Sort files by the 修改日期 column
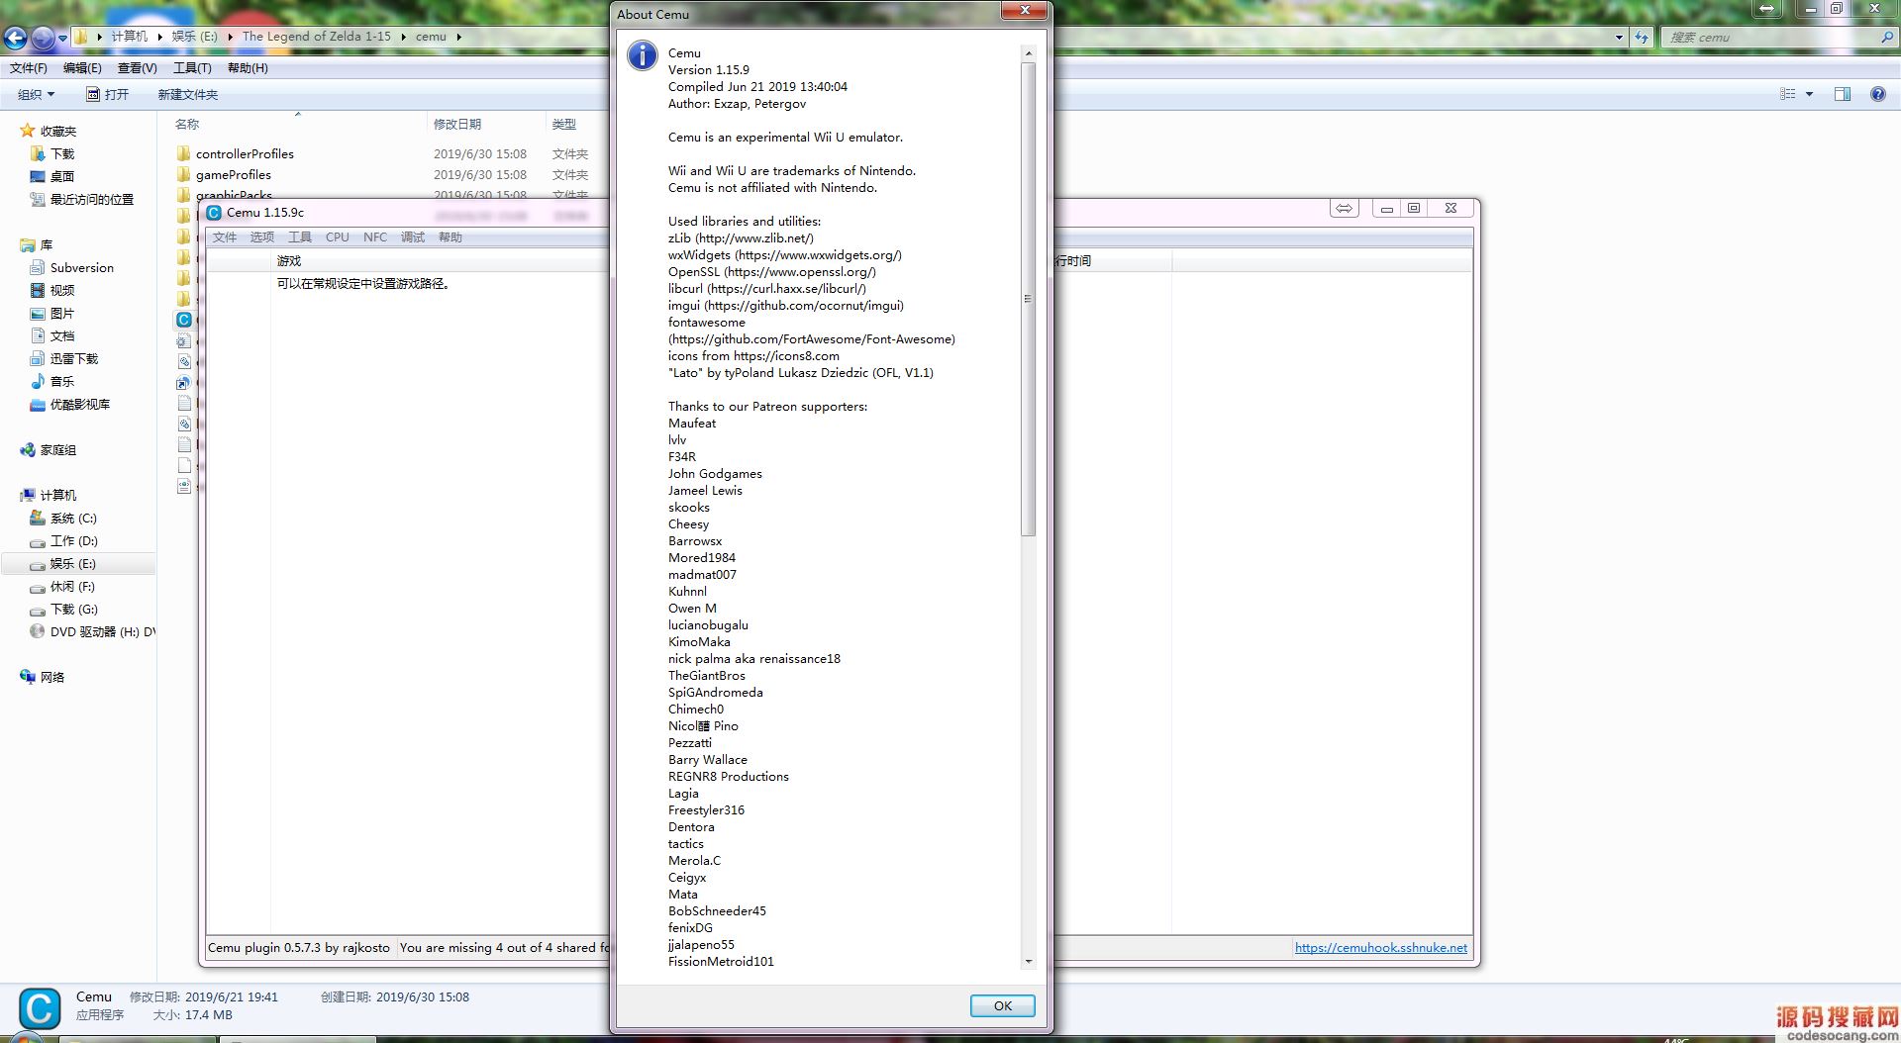 (x=457, y=124)
